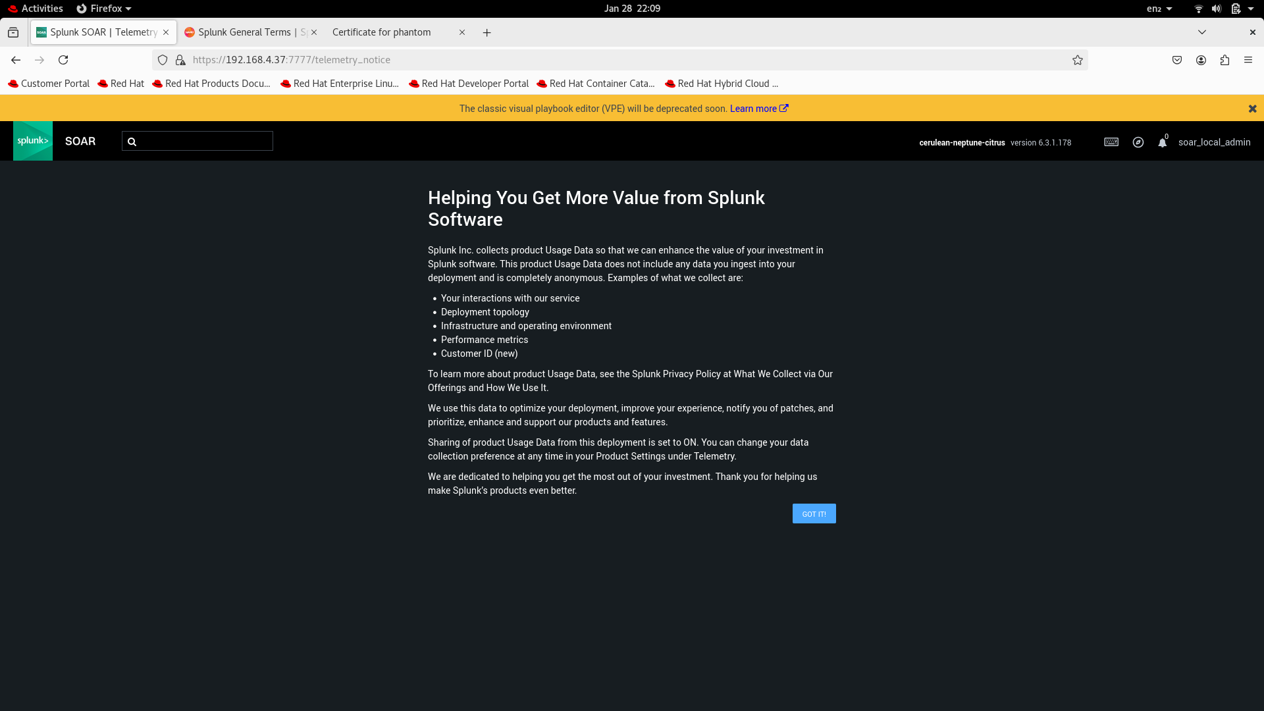Dismiss the yellow VPE deprecation banner
Viewport: 1264px width, 711px height.
[x=1252, y=109]
